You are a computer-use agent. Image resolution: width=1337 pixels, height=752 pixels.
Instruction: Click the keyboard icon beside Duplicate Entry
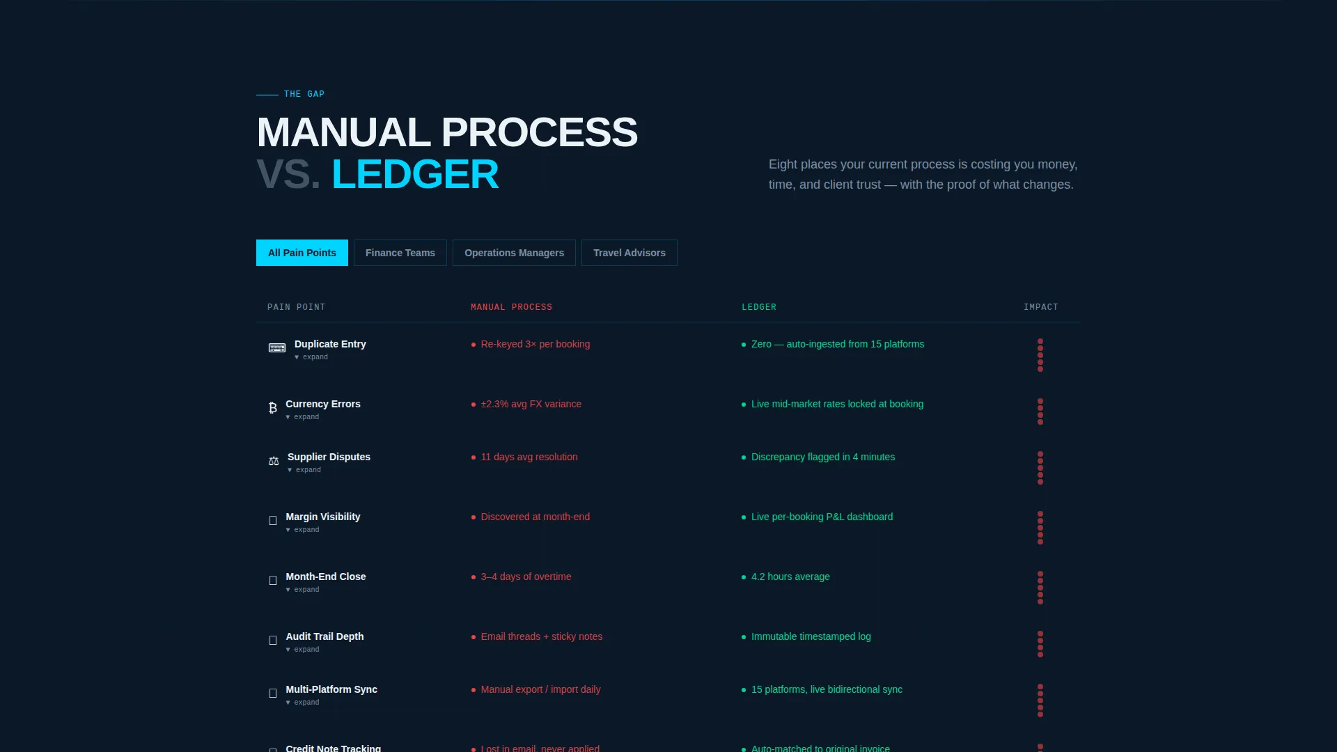(277, 348)
